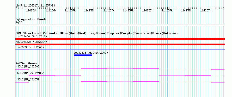Image resolution: width=232 pixels, height=97 pixels.
Task: Click the thin blue line under nsv6669
Action: tap(120, 50)
